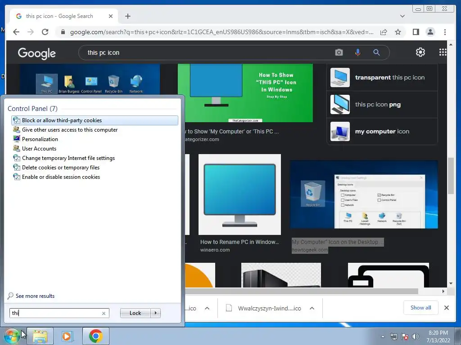Click the browser forward arrow
Image resolution: width=461 pixels, height=345 pixels.
pos(31,32)
